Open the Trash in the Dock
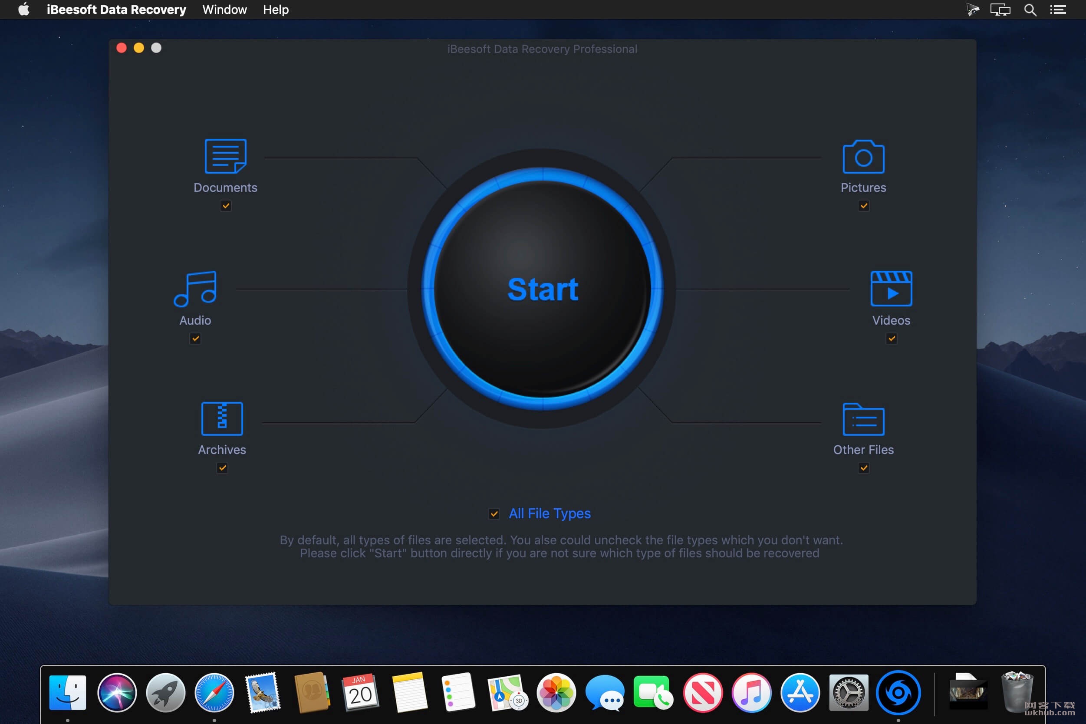Image resolution: width=1086 pixels, height=724 pixels. pyautogui.click(x=1017, y=693)
